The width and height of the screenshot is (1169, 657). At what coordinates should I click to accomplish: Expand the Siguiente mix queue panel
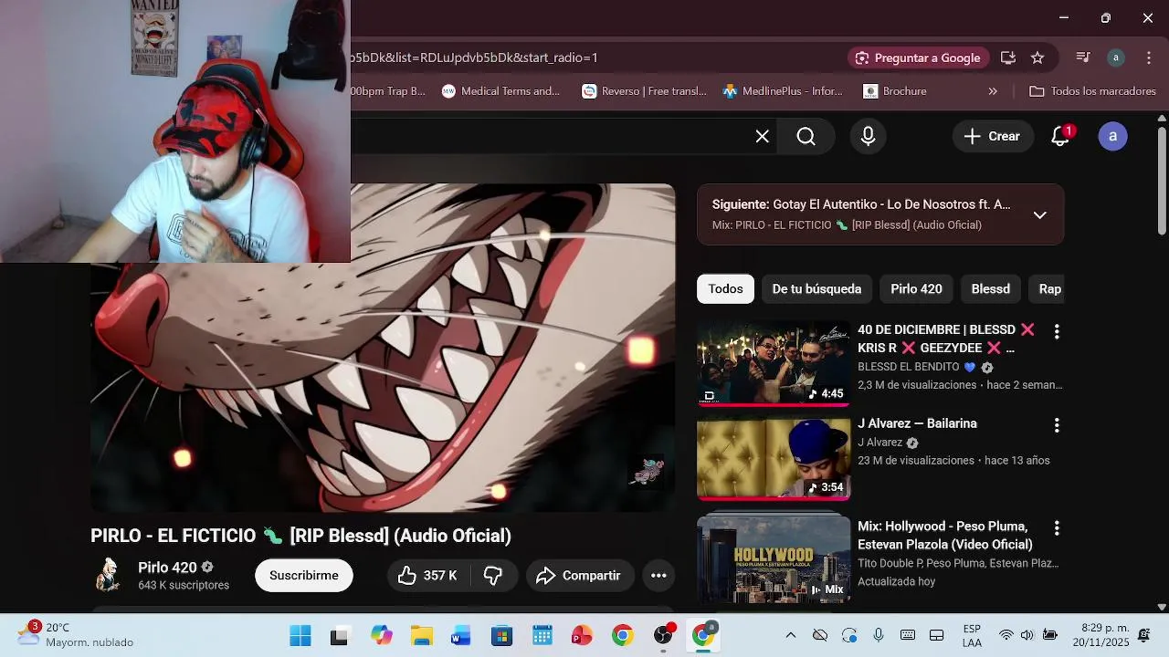coord(1039,215)
